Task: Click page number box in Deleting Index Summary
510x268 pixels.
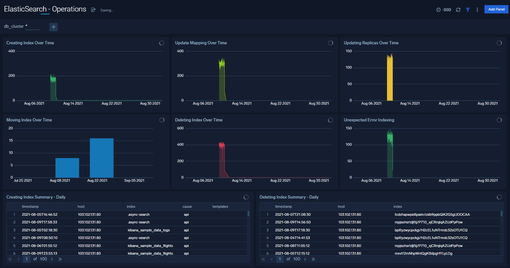Action: point(280,259)
